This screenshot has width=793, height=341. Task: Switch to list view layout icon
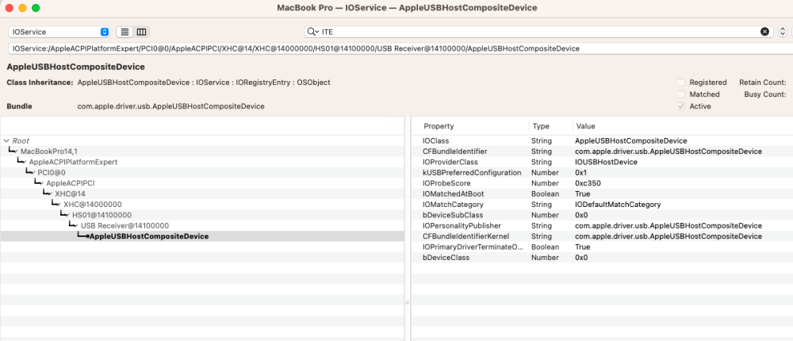coord(125,32)
